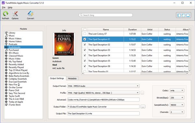This screenshot has width=195, height=123.
Task: Select the New Fire playlist
Action: [14, 84]
